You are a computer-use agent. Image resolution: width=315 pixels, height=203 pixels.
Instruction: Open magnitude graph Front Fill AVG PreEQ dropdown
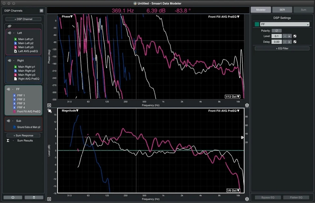pyautogui.click(x=224, y=111)
